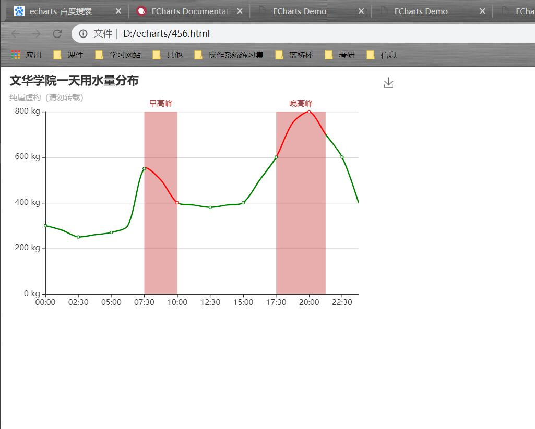
Task: Close the third tab, ECharts Demo
Action: click(361, 11)
